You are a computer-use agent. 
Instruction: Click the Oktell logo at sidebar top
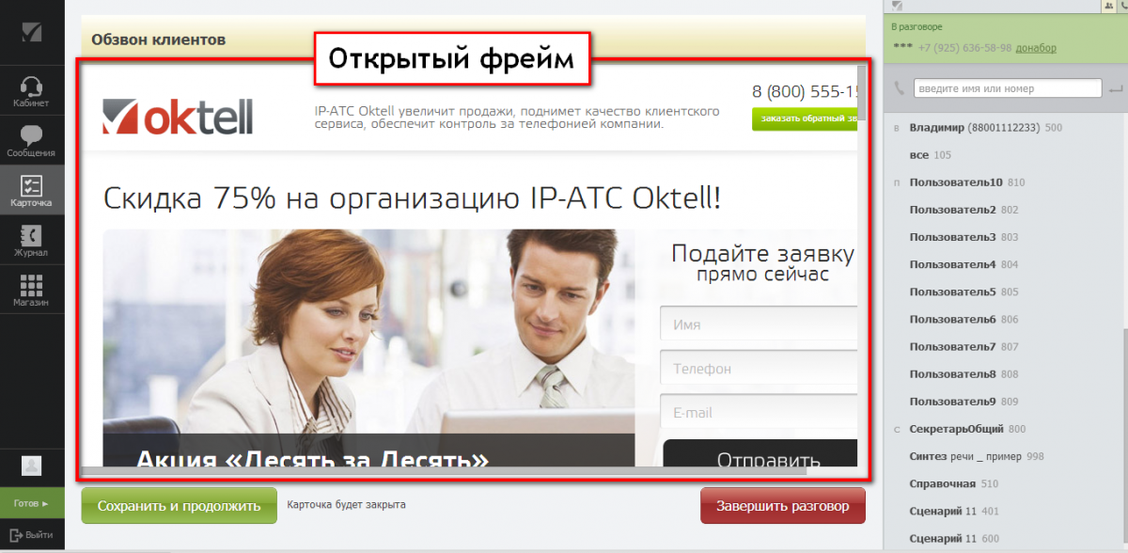coord(32,32)
